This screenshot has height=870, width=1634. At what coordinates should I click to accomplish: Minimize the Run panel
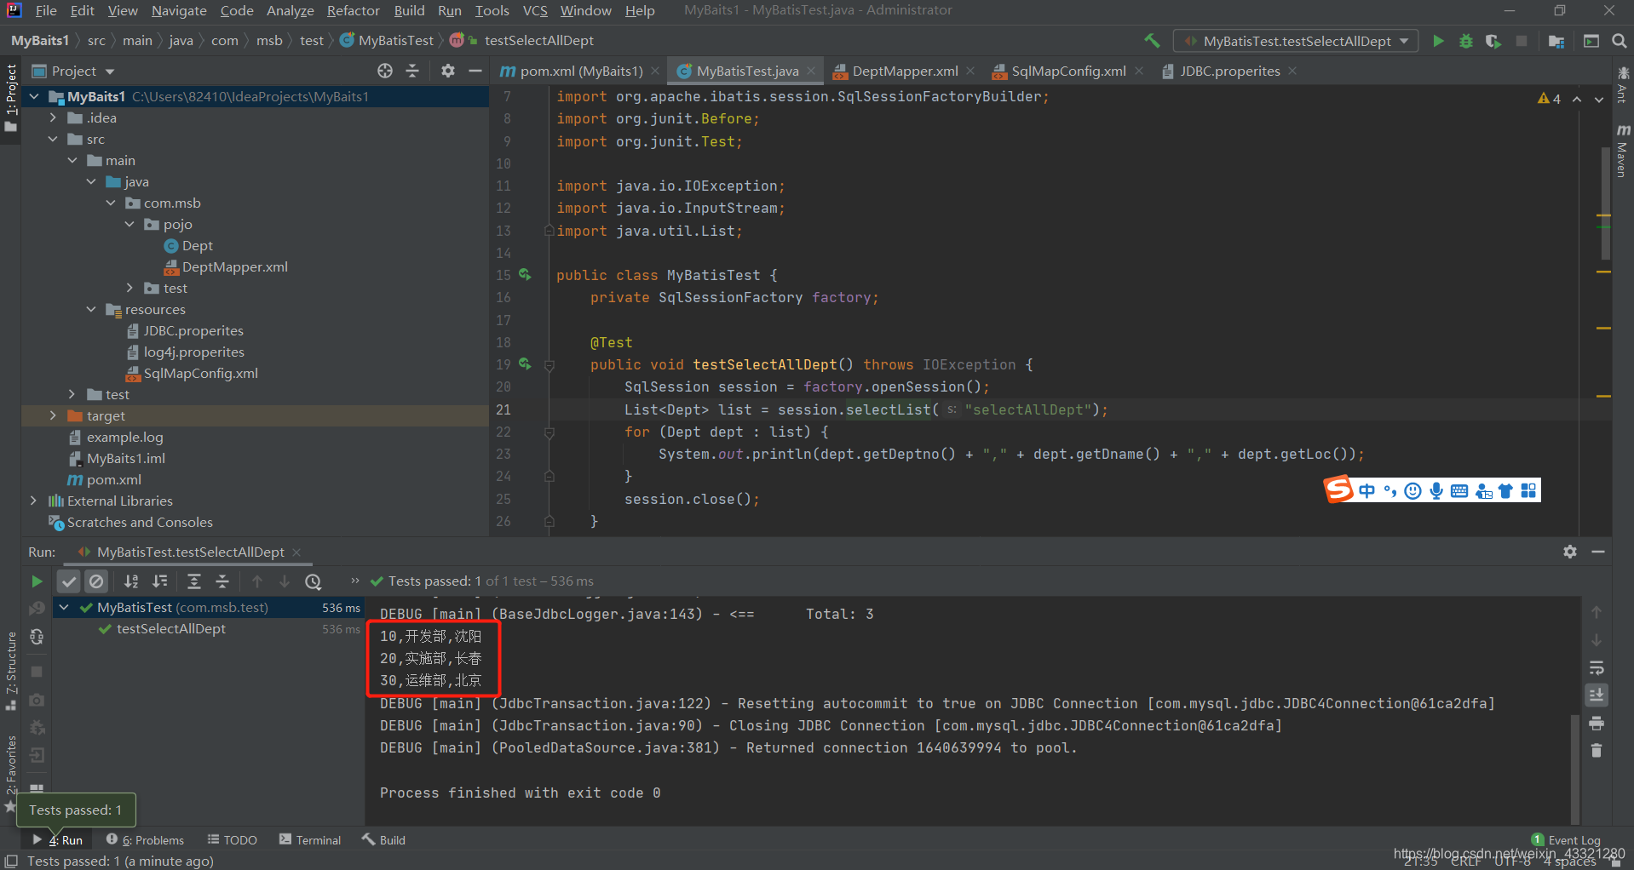pos(1598,552)
